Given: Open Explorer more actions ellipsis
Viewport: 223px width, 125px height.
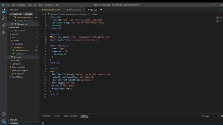Looking at the screenshot, I should point(36,10).
